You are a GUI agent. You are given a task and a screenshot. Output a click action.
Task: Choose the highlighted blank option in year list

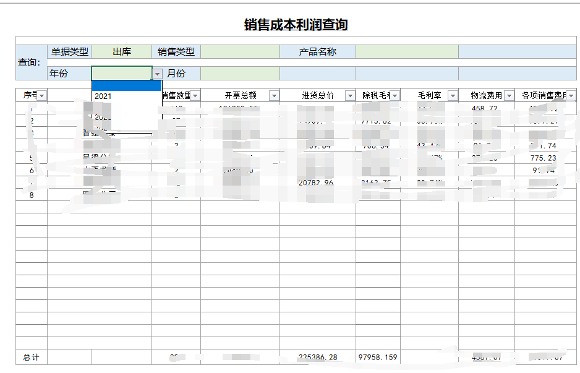coord(126,85)
